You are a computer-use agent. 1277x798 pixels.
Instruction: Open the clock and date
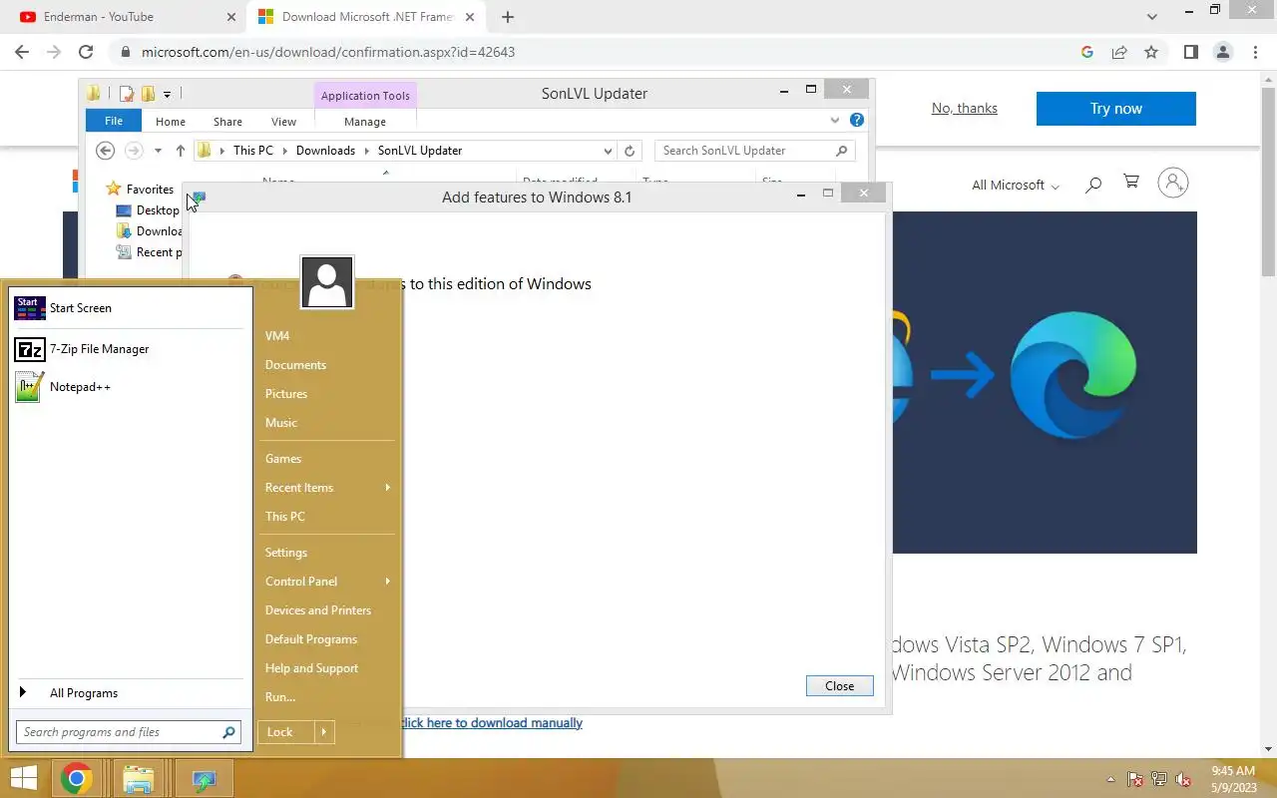(1233, 779)
